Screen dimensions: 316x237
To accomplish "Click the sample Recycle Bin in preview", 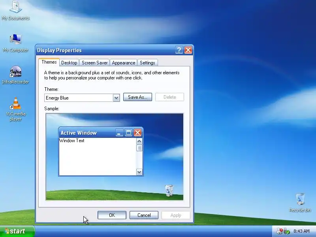I will 169,190.
